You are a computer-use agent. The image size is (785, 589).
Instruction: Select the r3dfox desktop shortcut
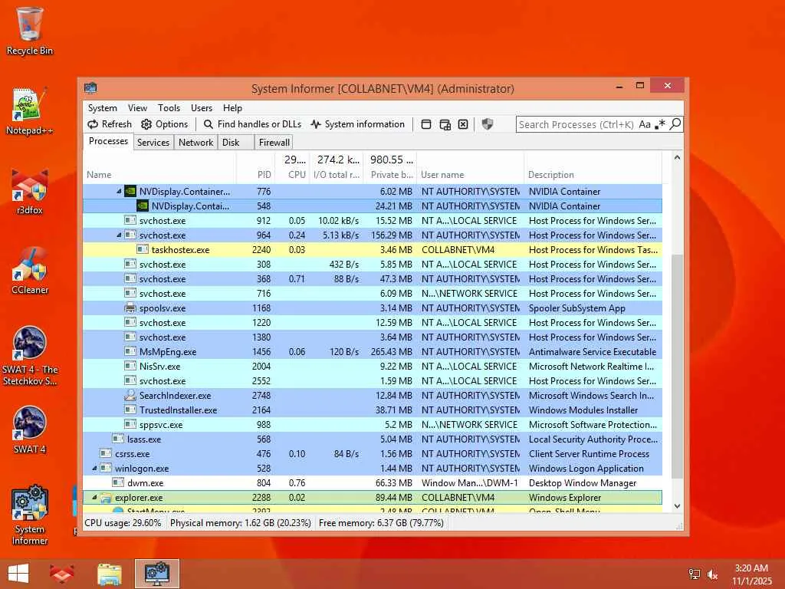[30, 192]
